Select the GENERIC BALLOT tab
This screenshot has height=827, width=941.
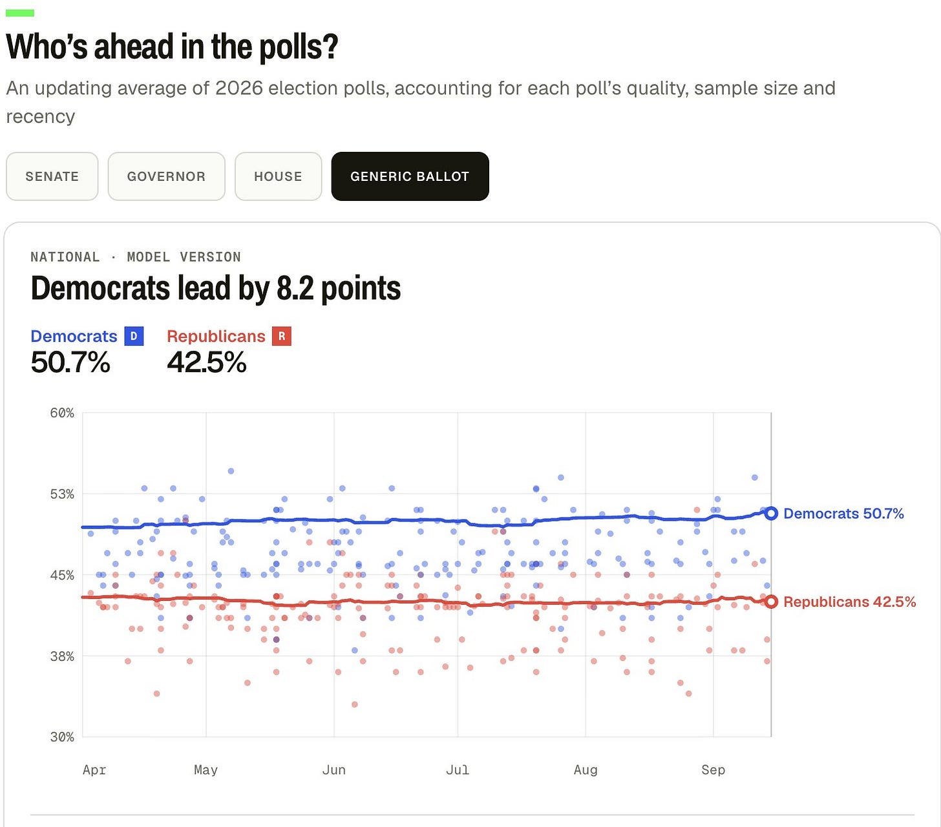[x=410, y=176]
